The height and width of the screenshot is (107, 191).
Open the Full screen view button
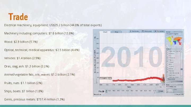point(159,31)
